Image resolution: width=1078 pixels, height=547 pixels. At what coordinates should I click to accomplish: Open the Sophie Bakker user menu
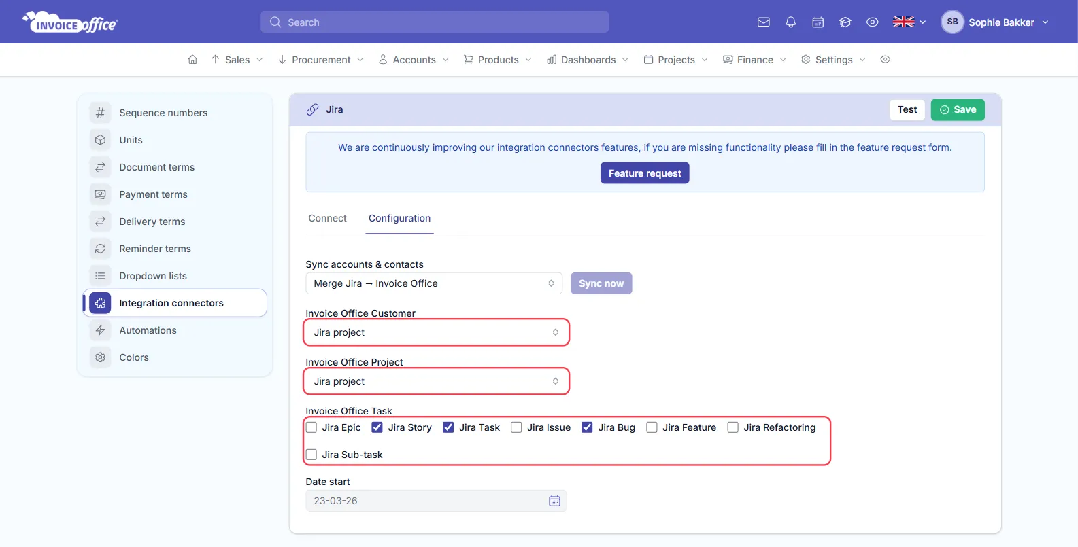click(995, 22)
